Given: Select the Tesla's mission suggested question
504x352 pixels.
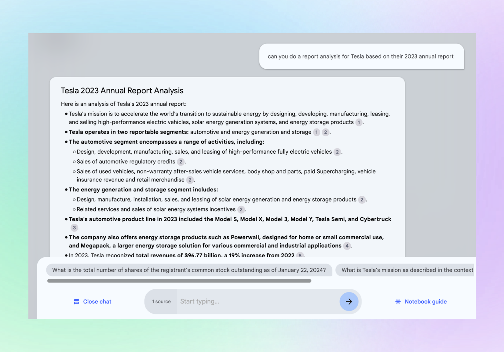Looking at the screenshot, I should click(405, 270).
